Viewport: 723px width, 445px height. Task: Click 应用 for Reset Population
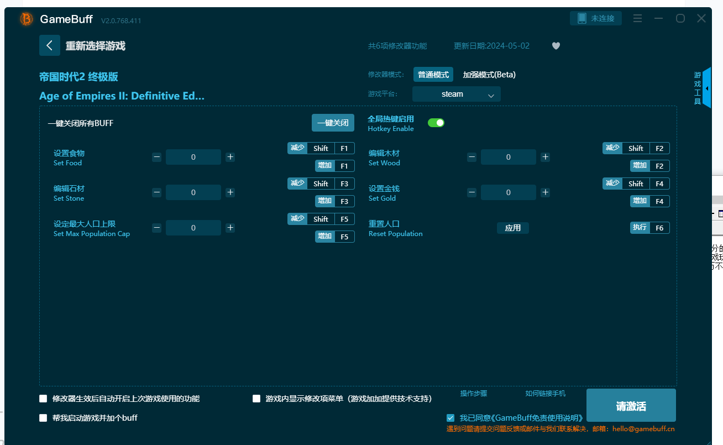(513, 228)
